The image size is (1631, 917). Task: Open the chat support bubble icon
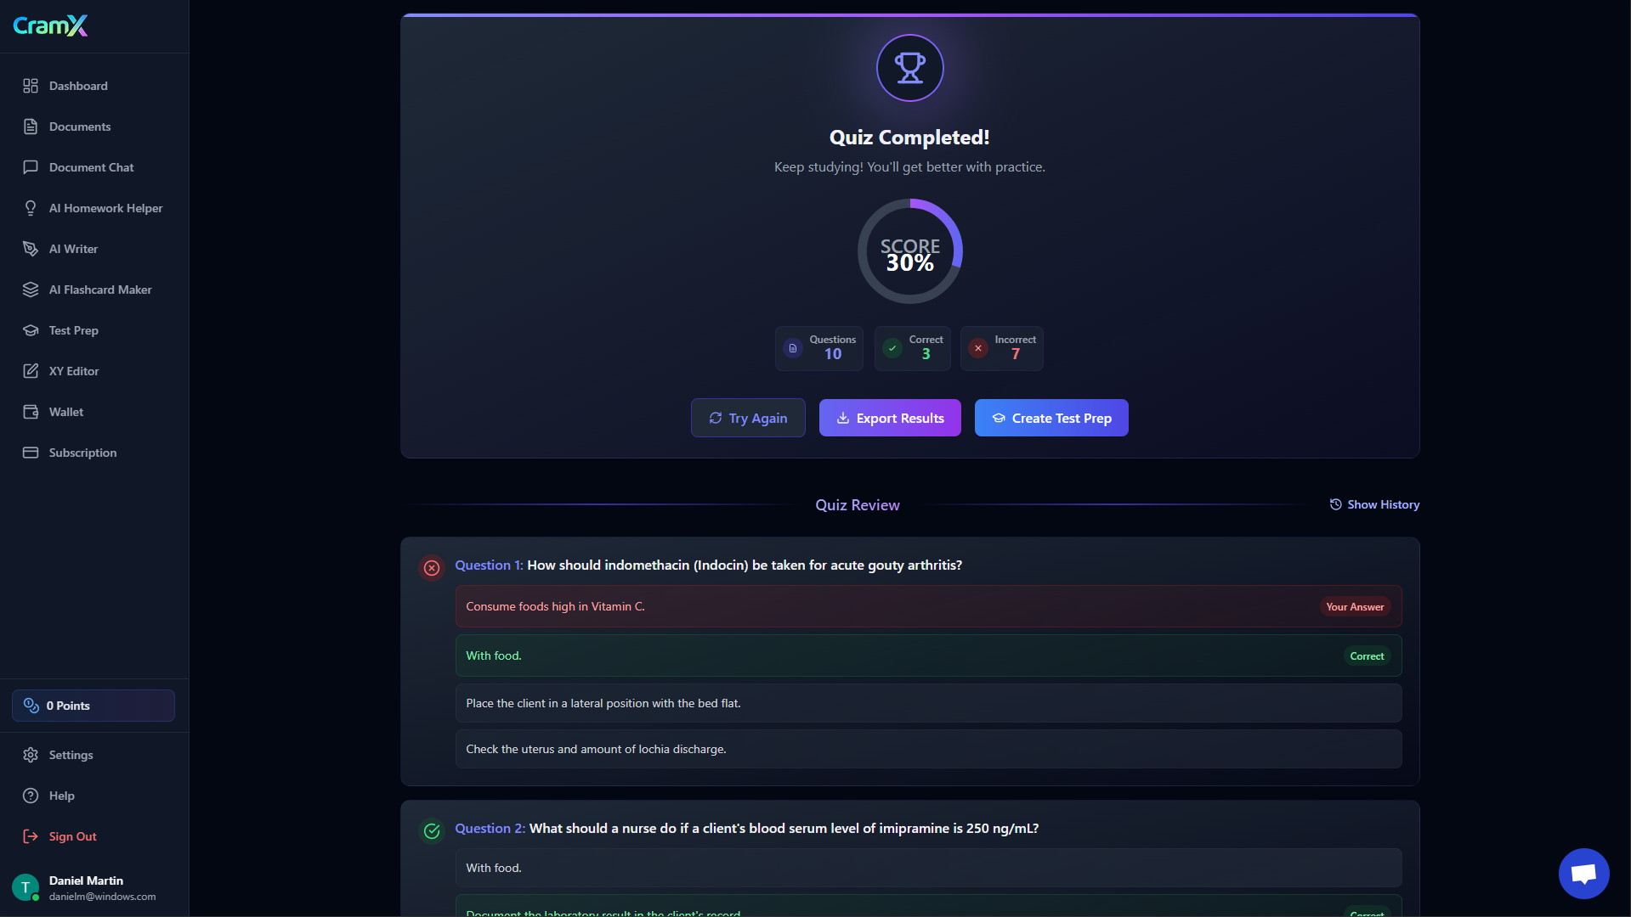(x=1583, y=873)
